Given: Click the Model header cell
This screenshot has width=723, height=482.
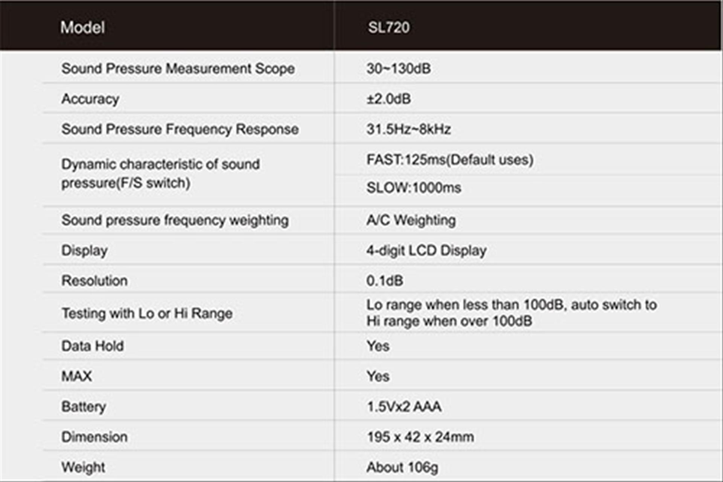Looking at the screenshot, I should [82, 27].
